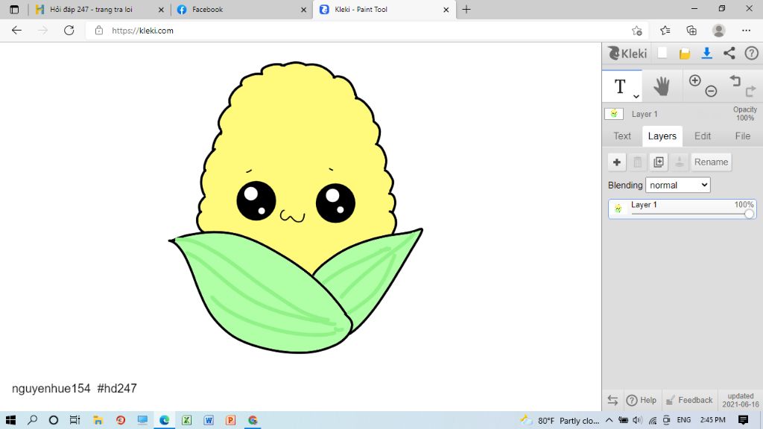Screen dimensions: 763x429
Task: Switch to the Layers tab
Action: click(x=662, y=136)
